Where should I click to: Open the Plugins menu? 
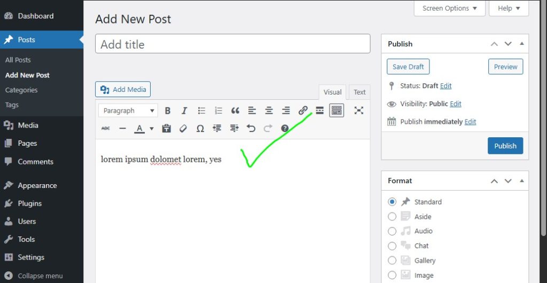pos(42,203)
